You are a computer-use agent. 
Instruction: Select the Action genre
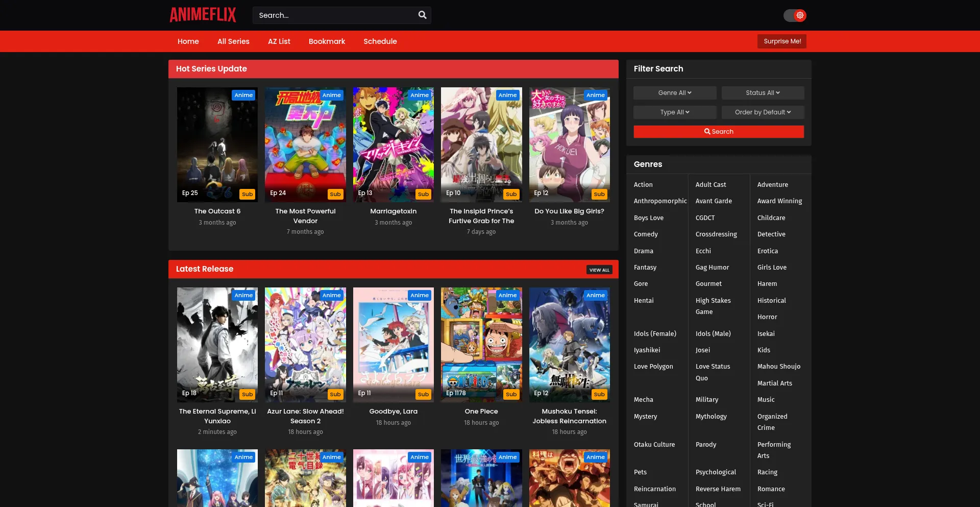tap(643, 185)
